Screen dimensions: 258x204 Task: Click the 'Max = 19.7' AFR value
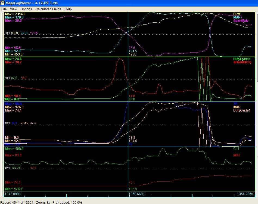click(13, 62)
